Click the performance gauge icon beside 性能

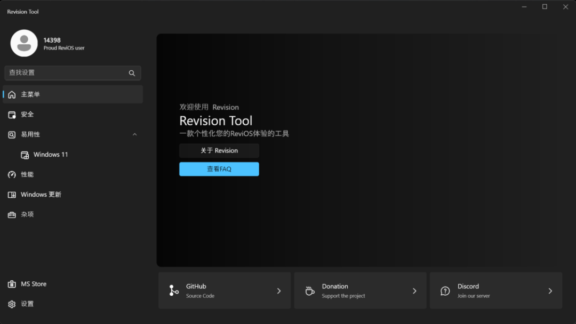click(x=12, y=175)
